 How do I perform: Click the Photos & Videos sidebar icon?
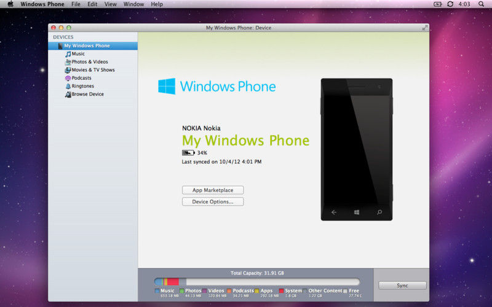pyautogui.click(x=68, y=62)
